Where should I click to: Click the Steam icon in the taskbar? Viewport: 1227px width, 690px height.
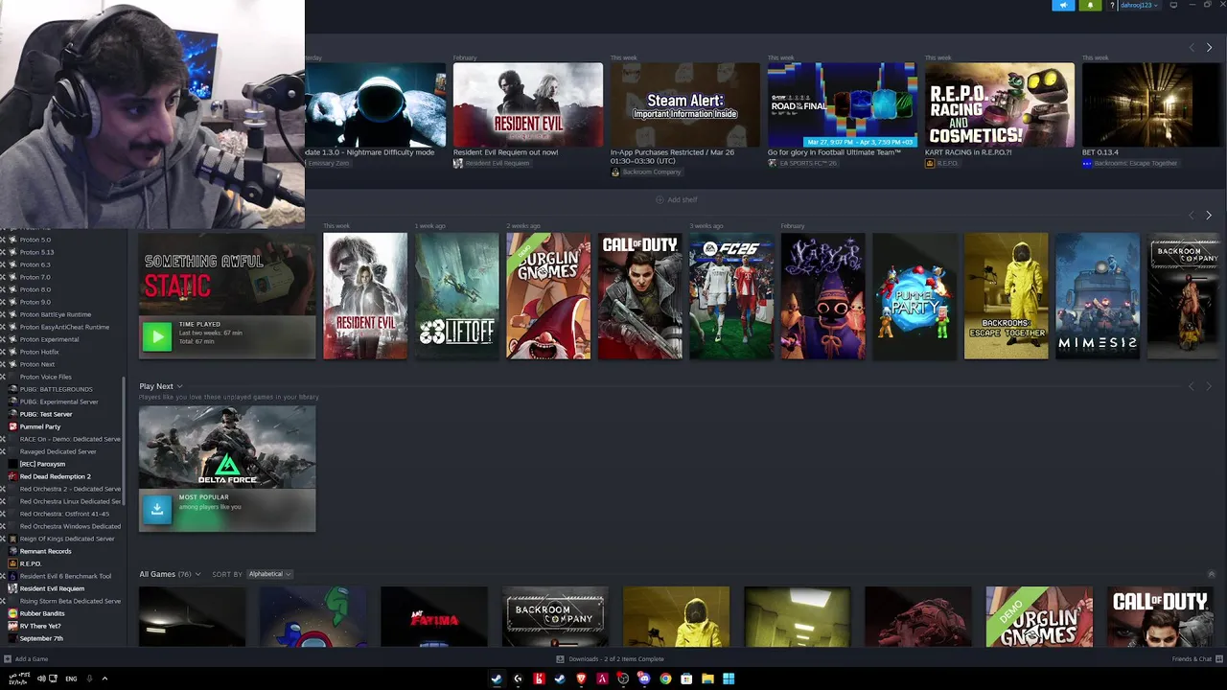pos(497,678)
